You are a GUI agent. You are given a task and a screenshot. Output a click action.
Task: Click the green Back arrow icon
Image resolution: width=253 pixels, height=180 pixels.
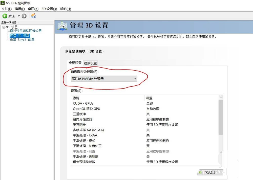[x=5, y=16]
